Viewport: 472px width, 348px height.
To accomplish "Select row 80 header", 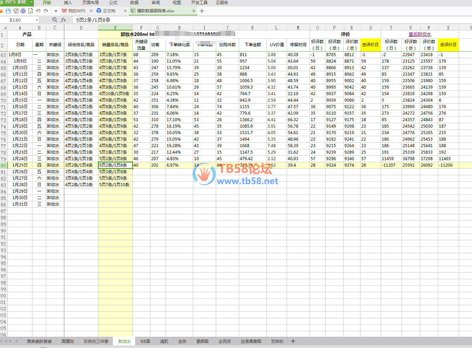I will (x=3, y=165).
